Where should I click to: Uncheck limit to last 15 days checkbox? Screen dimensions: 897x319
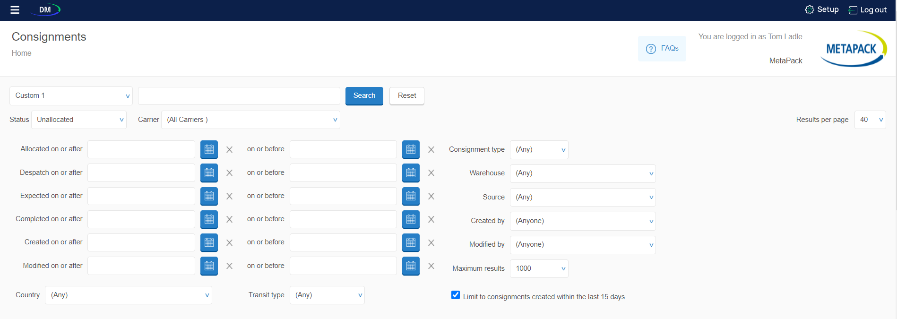pyautogui.click(x=456, y=295)
